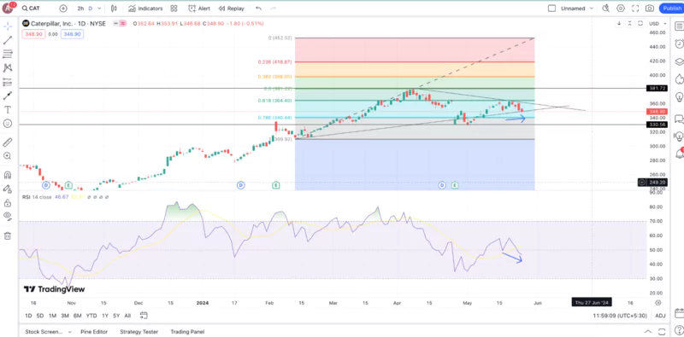Toggle ADJ adjusted data button
This screenshot has width=684, height=337.
pos(660,316)
